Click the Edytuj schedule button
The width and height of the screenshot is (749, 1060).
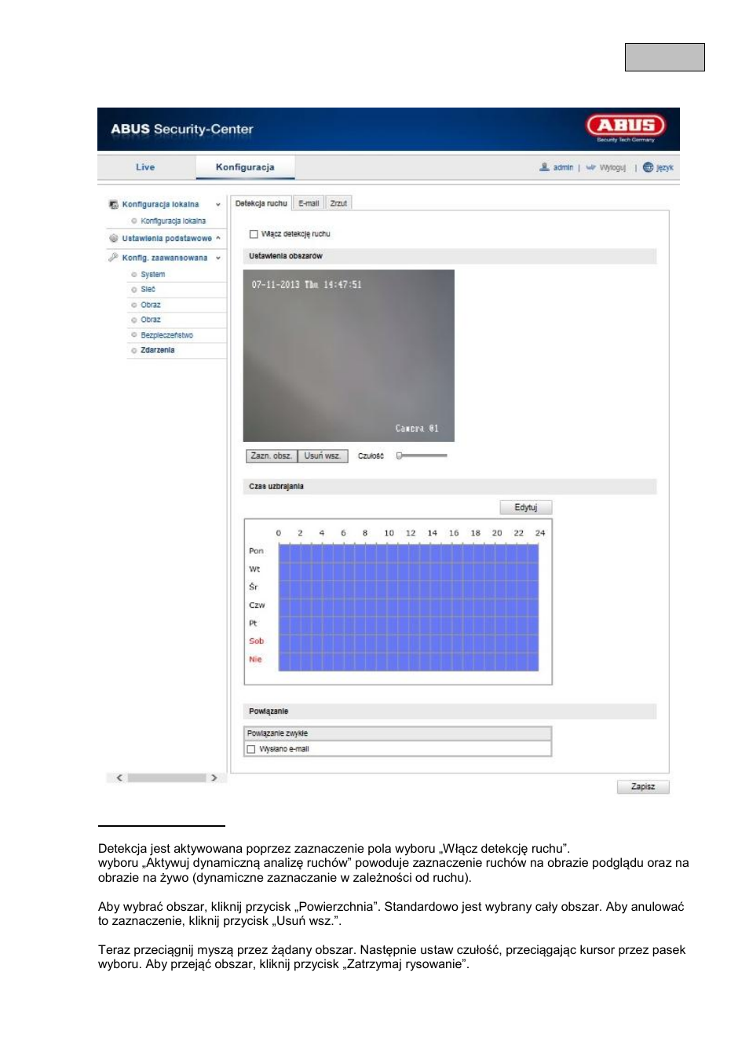(526, 507)
